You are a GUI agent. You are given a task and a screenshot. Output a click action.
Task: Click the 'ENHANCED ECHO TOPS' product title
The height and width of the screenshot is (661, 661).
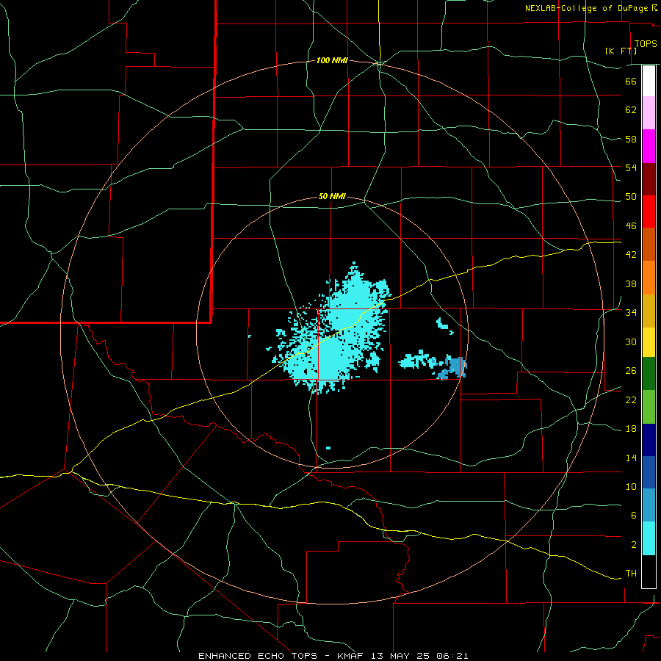pyautogui.click(x=258, y=656)
